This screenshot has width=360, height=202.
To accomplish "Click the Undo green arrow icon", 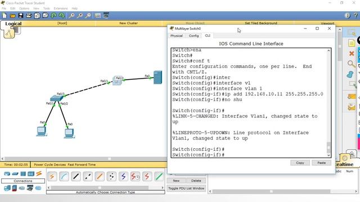I will pyautogui.click(x=54, y=16).
